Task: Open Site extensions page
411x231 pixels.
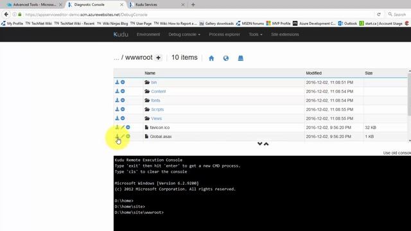Action: click(x=285, y=34)
